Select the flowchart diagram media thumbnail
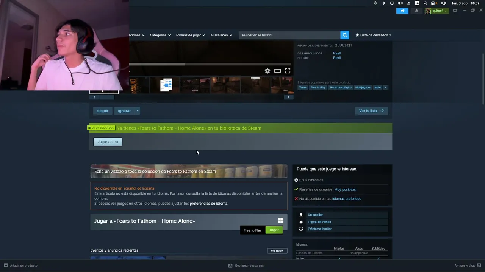Screen dimensions: 485x272 (x=166, y=85)
